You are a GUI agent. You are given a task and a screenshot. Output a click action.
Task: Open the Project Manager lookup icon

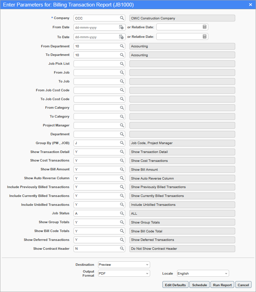pyautogui.click(x=122, y=125)
